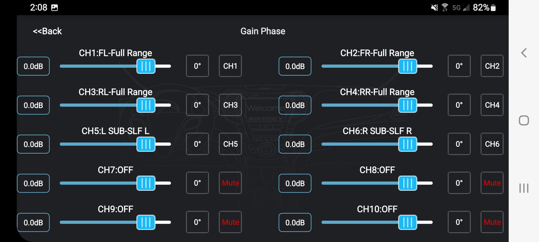Unmute CH10 with its red Mute button
539x242 pixels.
coord(492,222)
